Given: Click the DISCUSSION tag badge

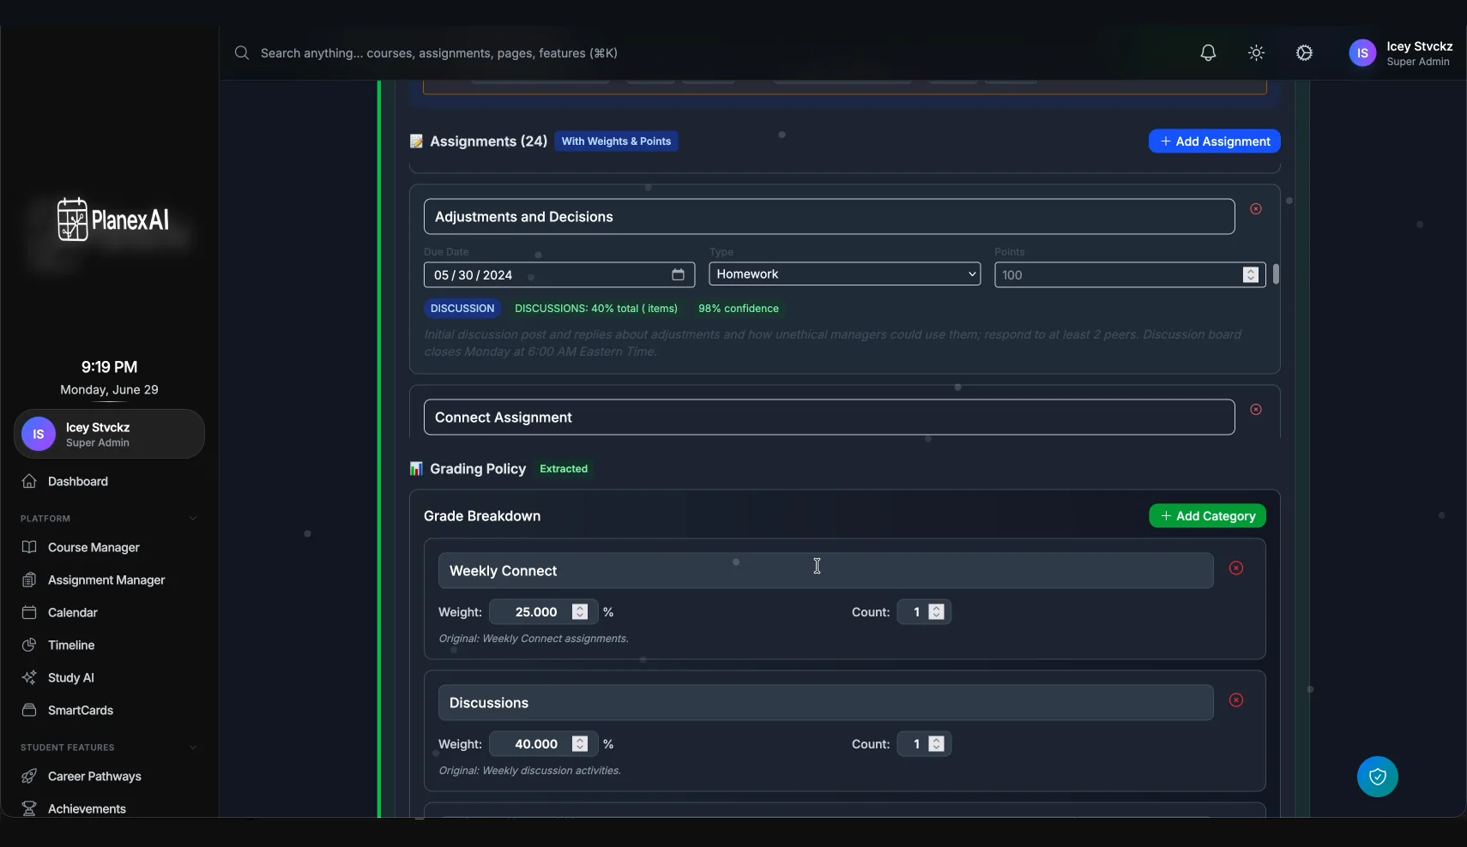Looking at the screenshot, I should coord(462,309).
